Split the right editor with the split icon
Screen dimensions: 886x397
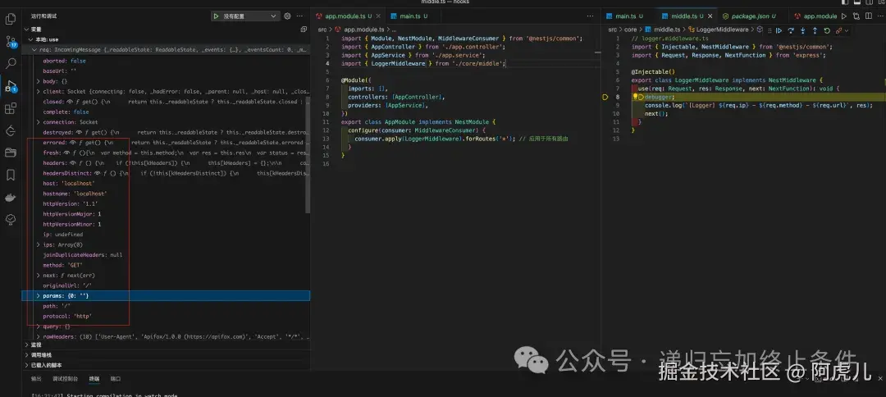[x=868, y=16]
